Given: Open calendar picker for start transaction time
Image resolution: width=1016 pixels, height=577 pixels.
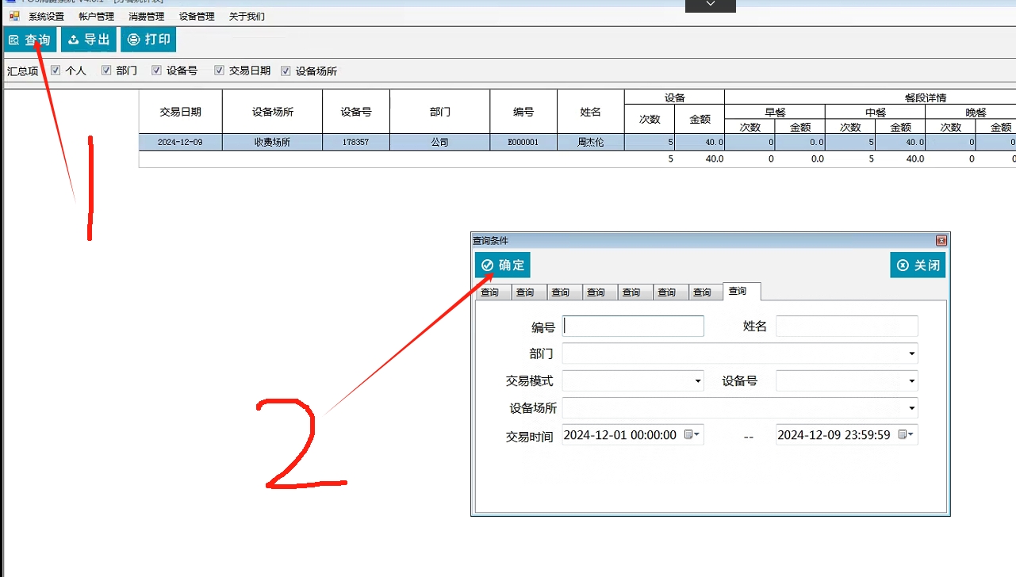Looking at the screenshot, I should click(x=692, y=434).
